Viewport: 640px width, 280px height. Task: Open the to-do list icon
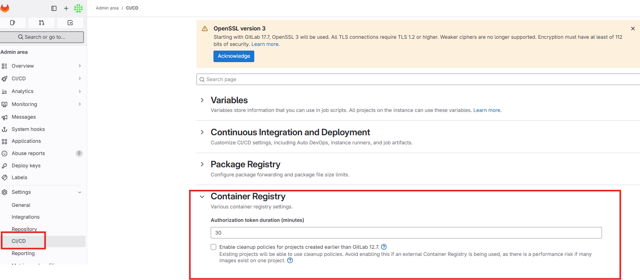click(70, 23)
